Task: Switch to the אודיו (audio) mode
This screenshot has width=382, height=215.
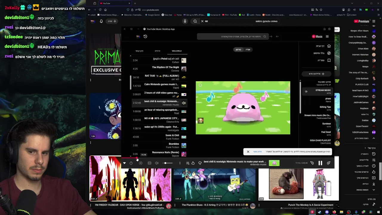Action: 248,50
